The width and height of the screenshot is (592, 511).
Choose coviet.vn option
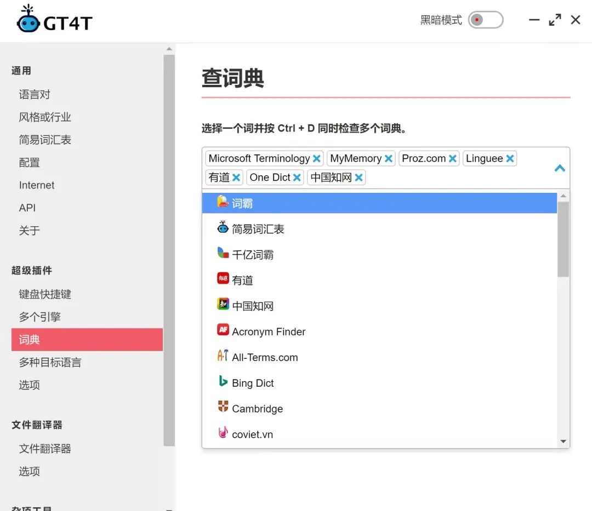coord(379,434)
